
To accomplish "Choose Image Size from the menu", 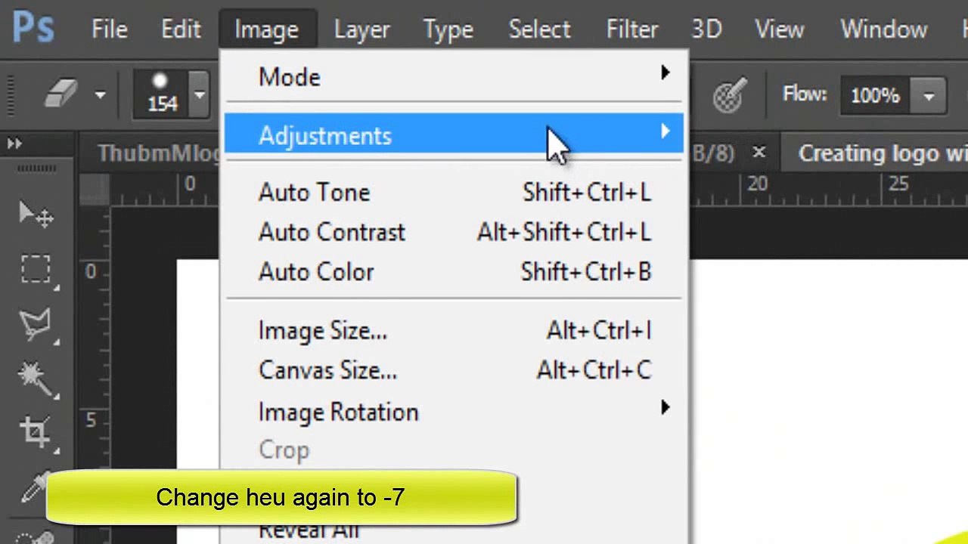I will tap(323, 331).
